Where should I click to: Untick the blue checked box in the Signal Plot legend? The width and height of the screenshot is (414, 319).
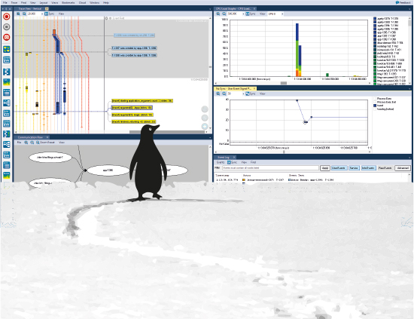point(375,106)
